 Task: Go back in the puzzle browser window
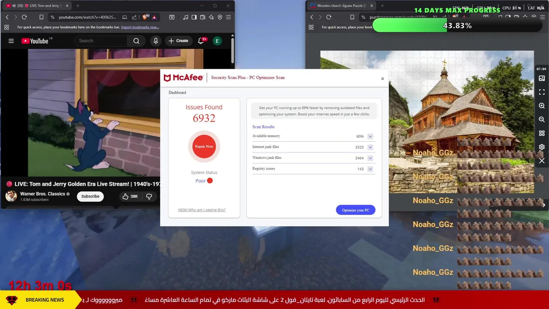click(312, 17)
